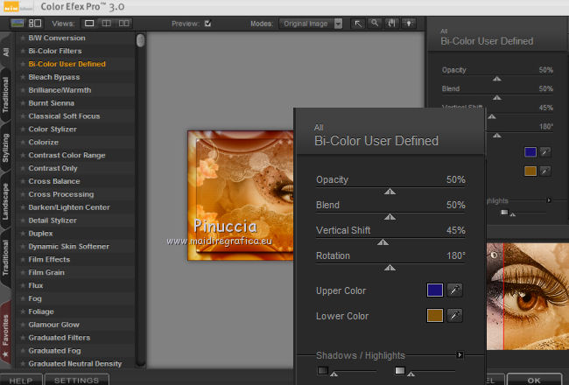Screen dimensions: 569x385
Task: Select the Cross Processing filter
Action: [x=61, y=194]
